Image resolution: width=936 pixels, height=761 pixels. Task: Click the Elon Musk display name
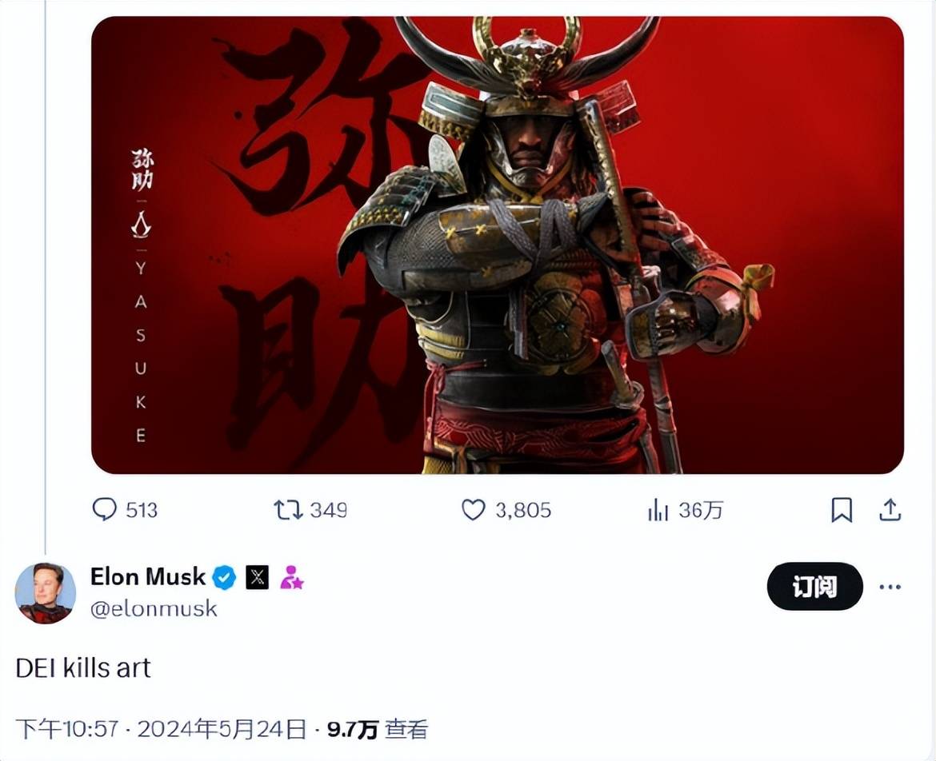(x=148, y=576)
